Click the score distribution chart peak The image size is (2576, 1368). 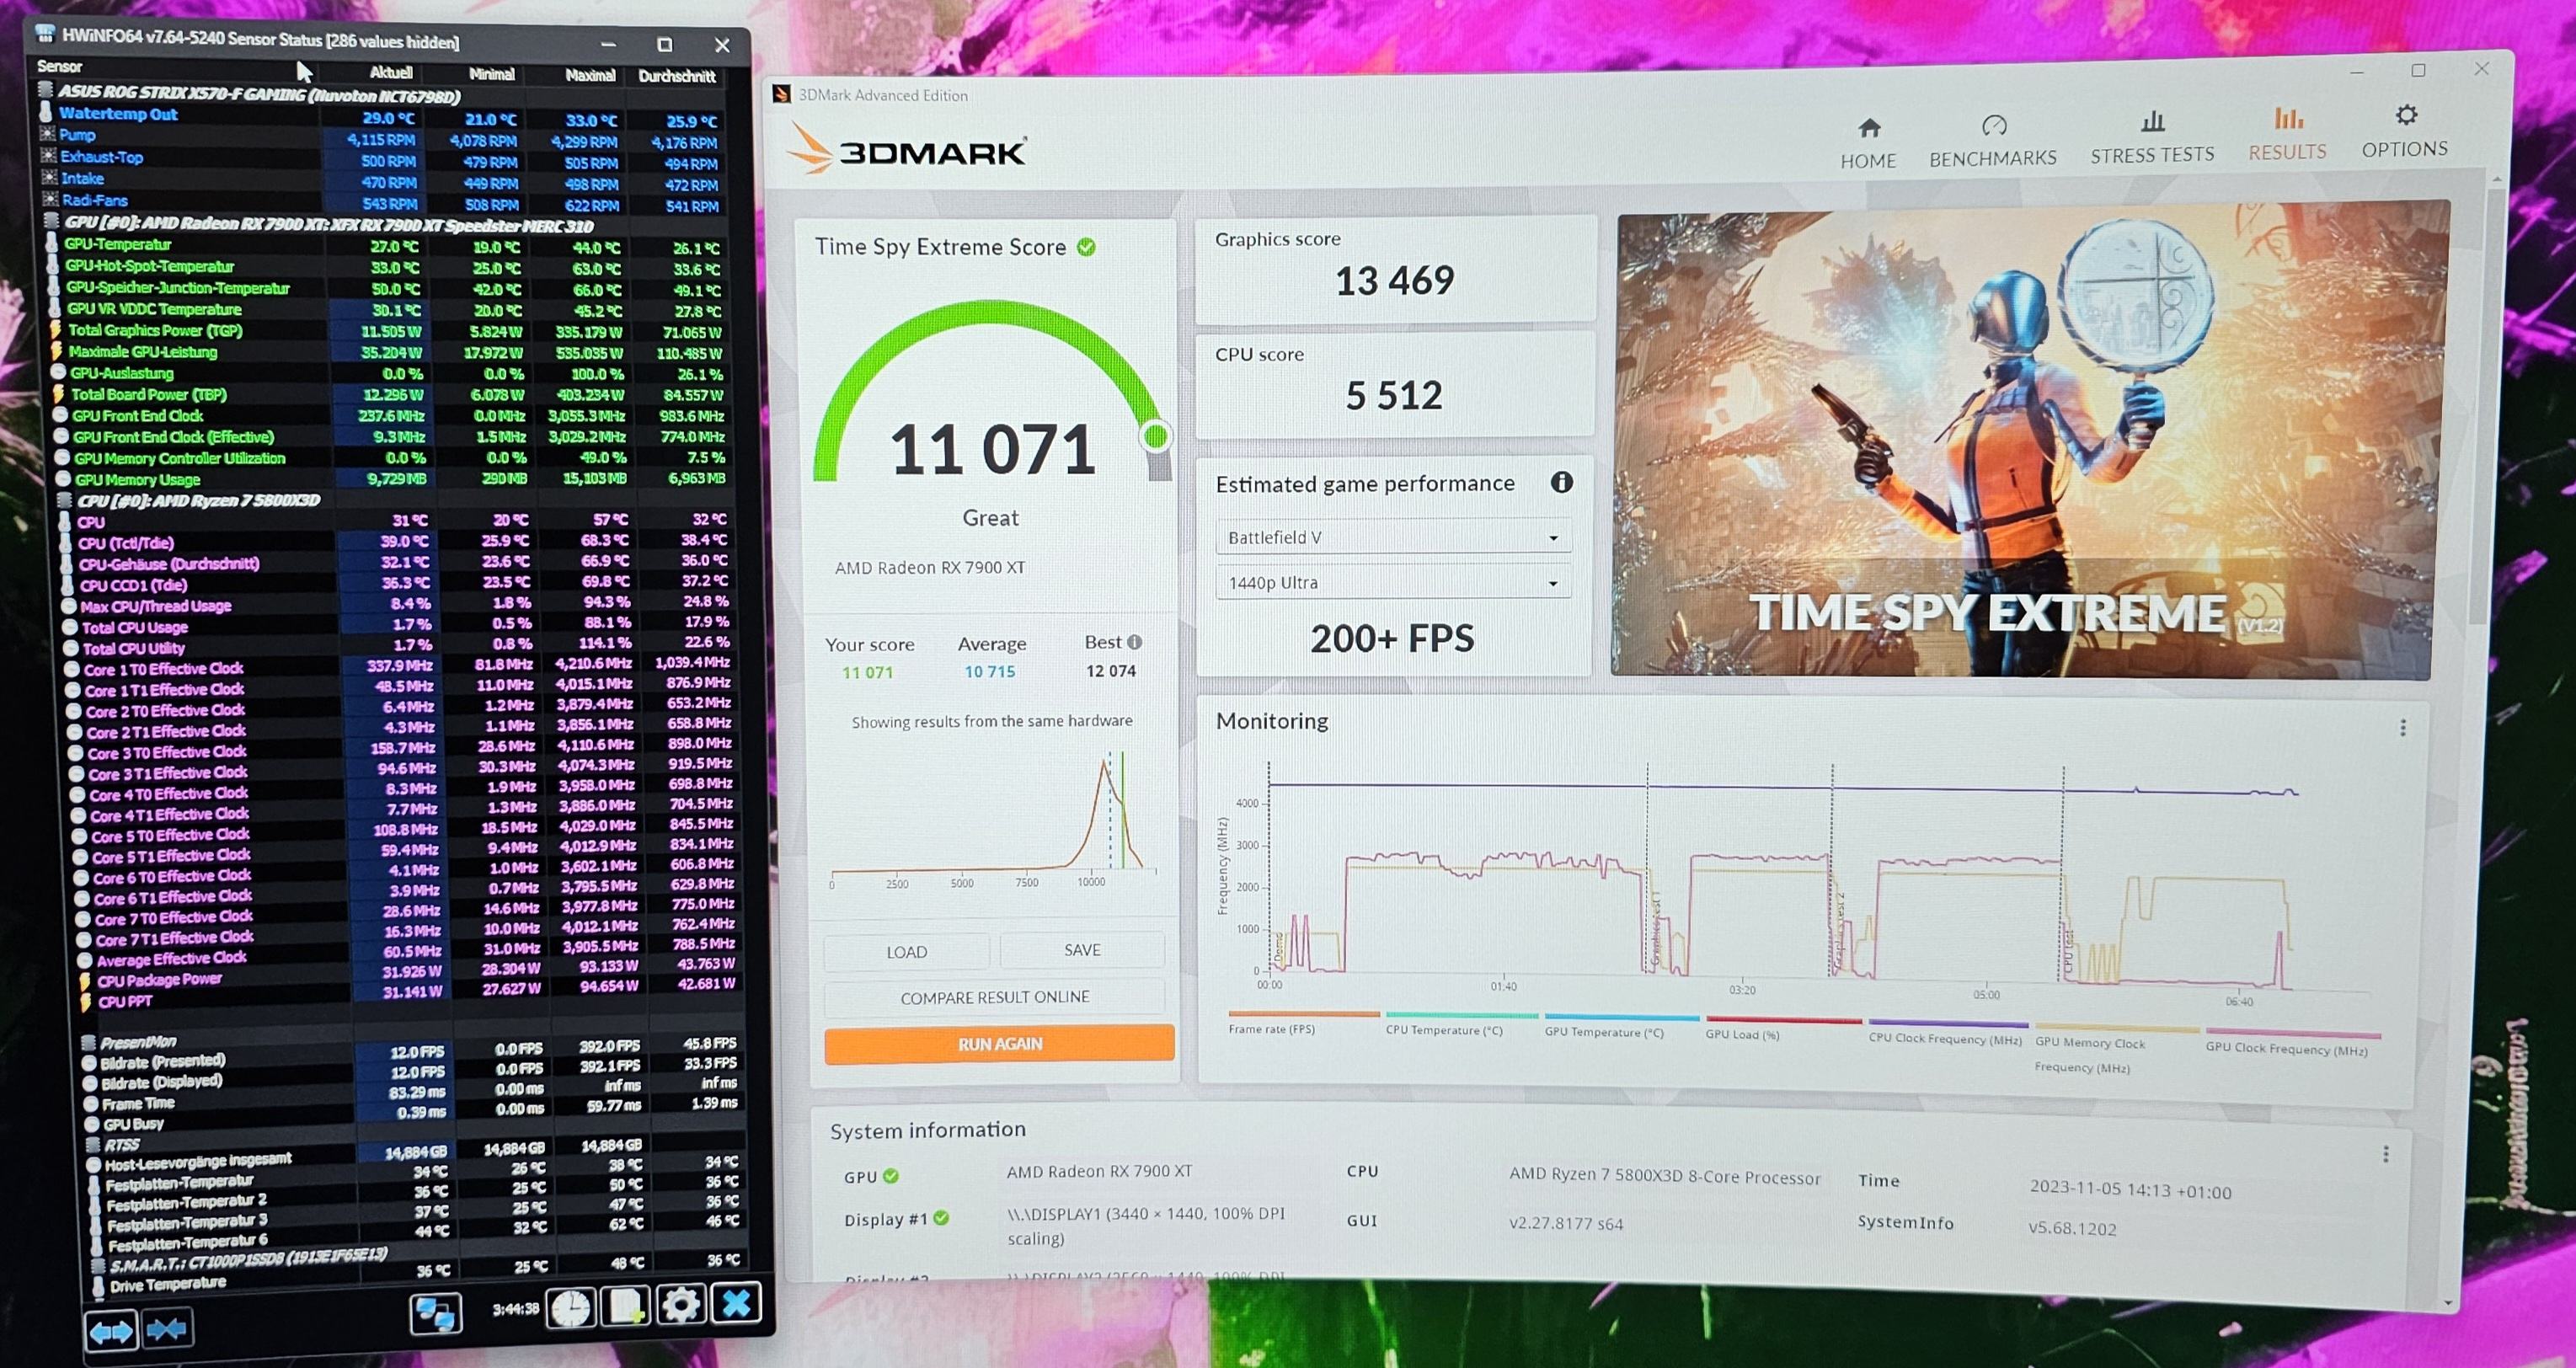coord(1105,762)
